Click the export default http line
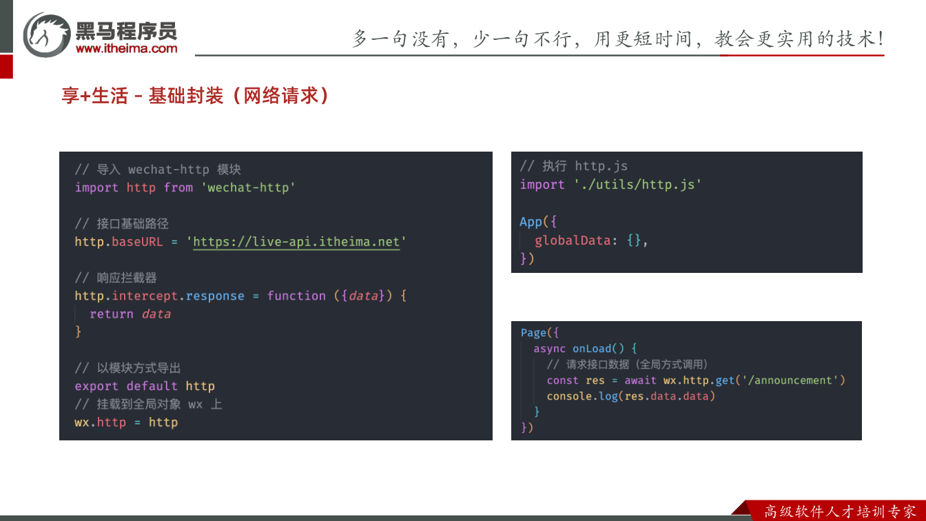The image size is (926, 521). pyautogui.click(x=145, y=386)
